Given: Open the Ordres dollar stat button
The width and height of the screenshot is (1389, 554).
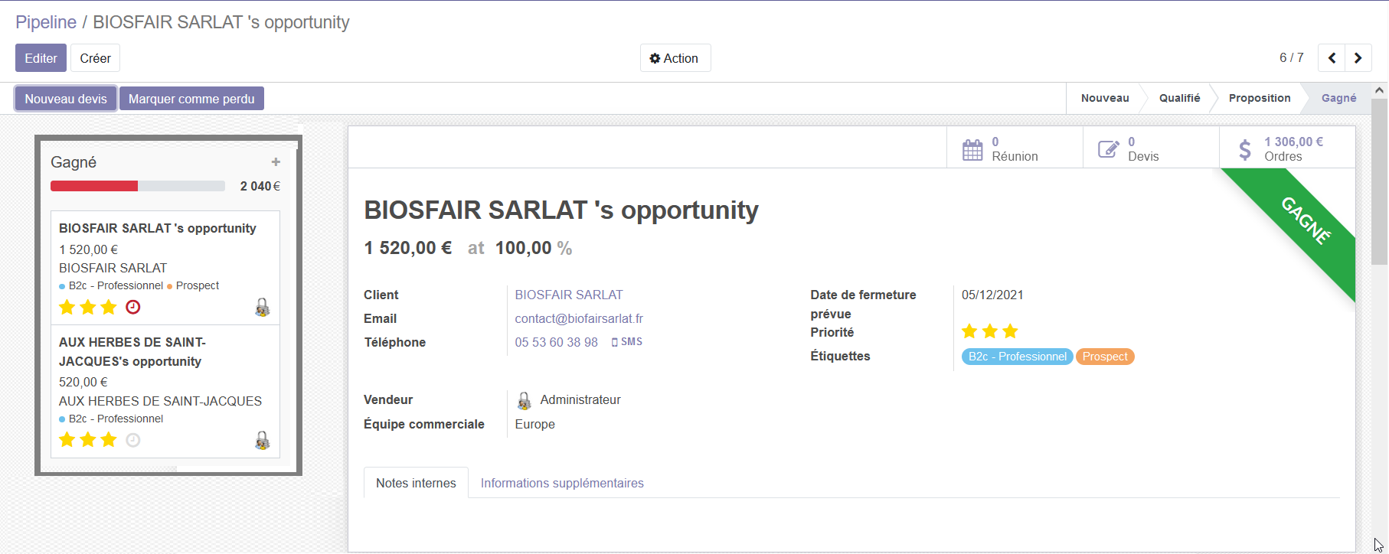Looking at the screenshot, I should coord(1287,148).
